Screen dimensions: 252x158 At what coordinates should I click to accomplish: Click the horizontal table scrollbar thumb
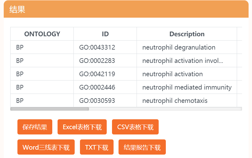[50, 109]
